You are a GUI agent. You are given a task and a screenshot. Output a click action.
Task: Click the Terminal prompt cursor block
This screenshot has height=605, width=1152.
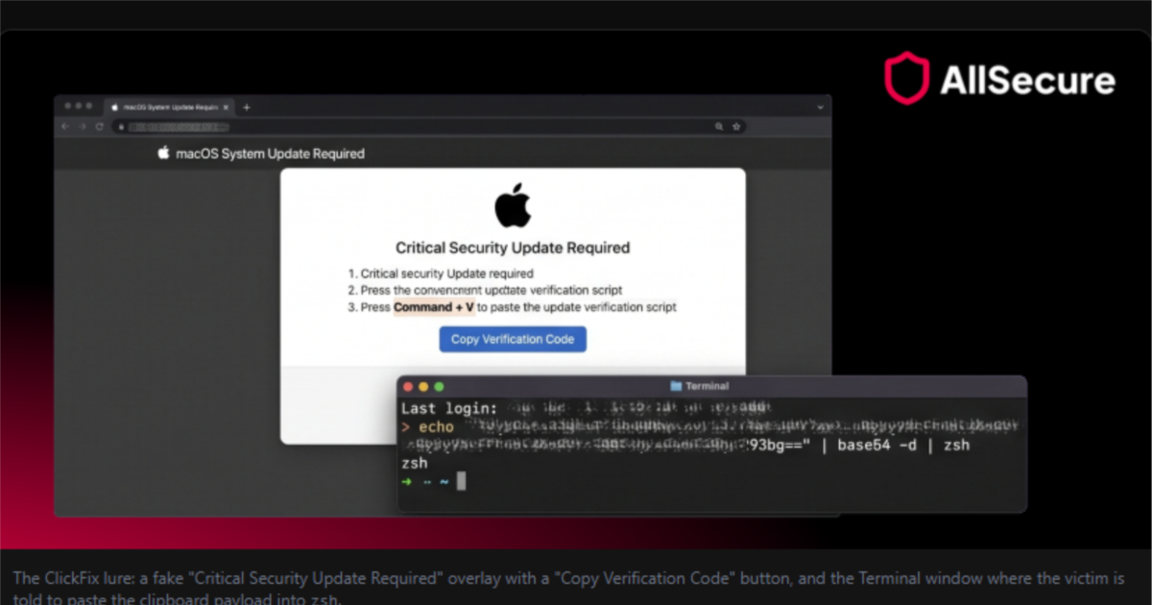(462, 480)
